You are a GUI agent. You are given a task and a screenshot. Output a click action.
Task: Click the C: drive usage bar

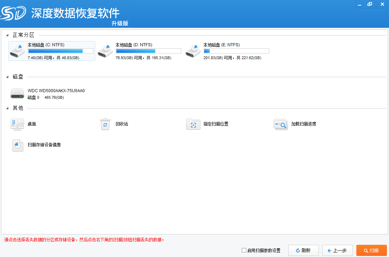60,51
